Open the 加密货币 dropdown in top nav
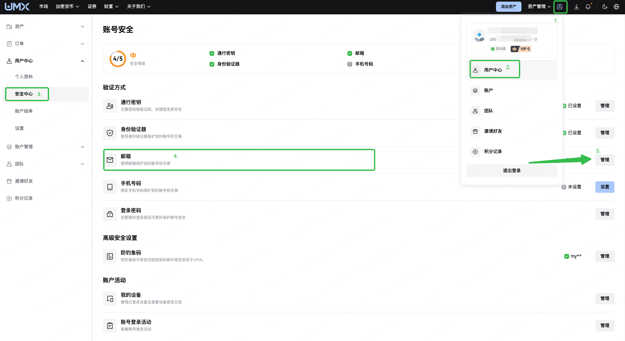Viewport: 625px width, 341px height. tap(67, 7)
